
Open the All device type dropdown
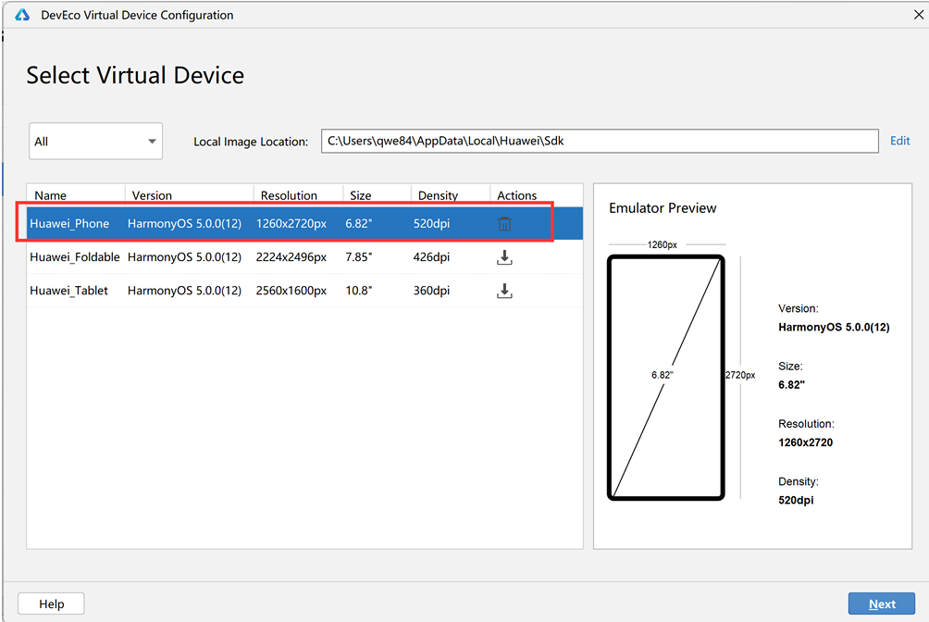95,141
